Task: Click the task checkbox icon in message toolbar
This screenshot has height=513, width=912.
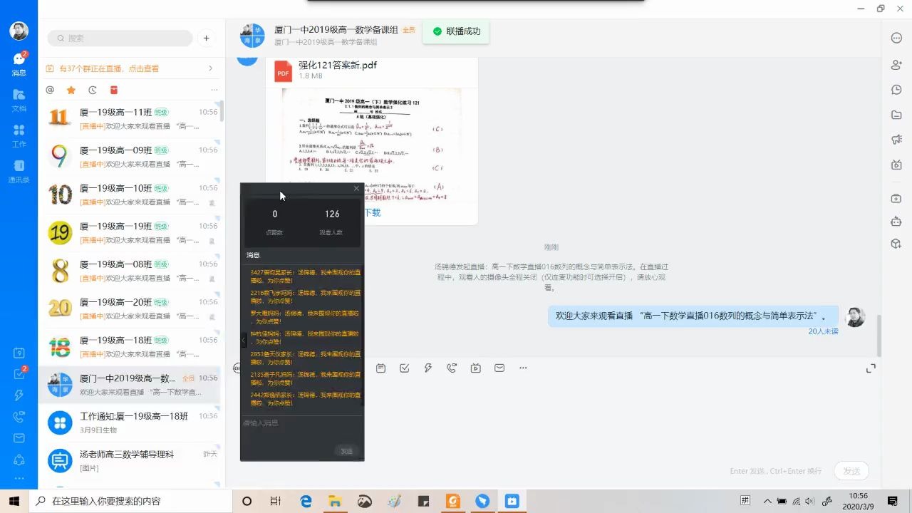Action: point(405,368)
